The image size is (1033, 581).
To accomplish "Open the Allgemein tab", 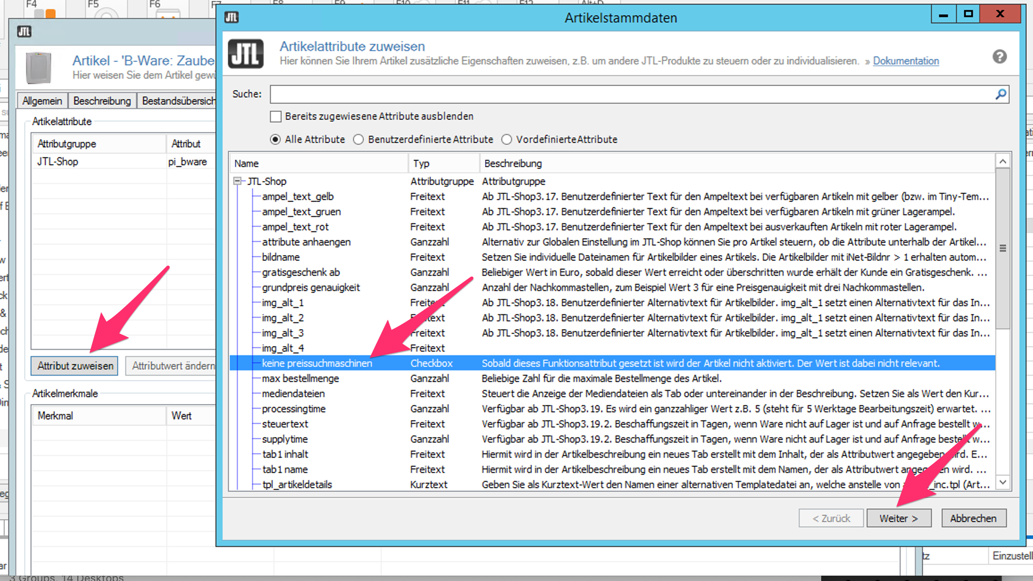I will pyautogui.click(x=42, y=101).
